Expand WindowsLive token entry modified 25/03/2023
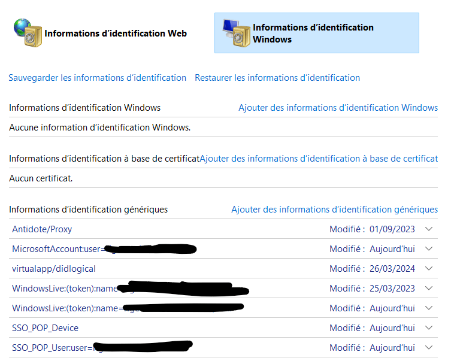This screenshot has height=364, width=451. (x=429, y=288)
